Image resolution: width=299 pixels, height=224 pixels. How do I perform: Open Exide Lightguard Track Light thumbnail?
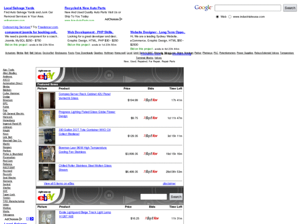click(x=47, y=217)
